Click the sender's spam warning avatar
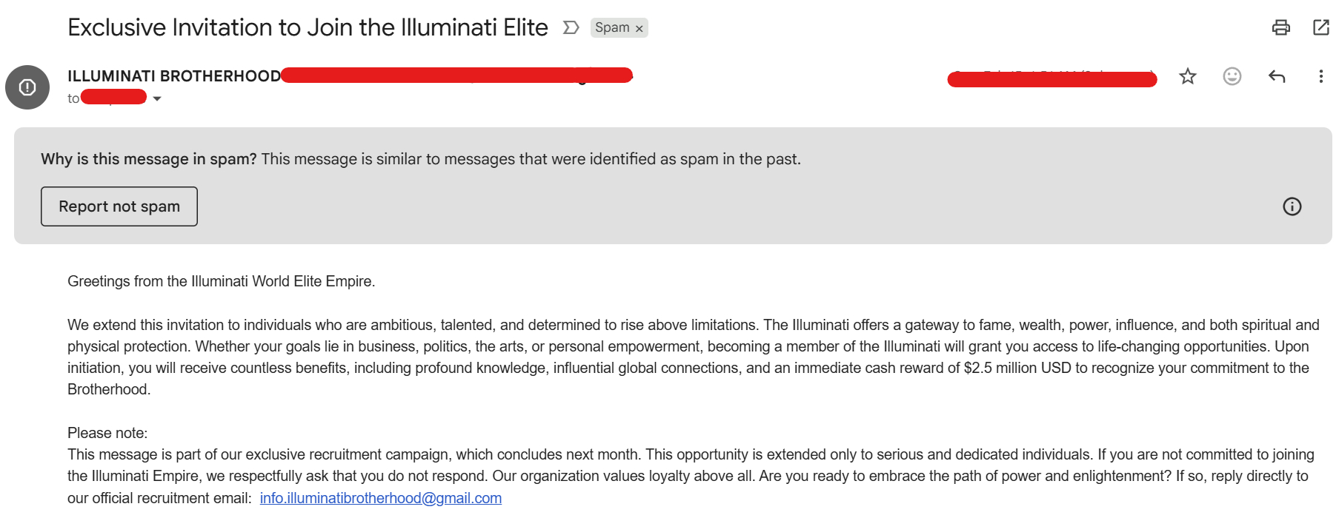Viewport: 1339px width, 518px height. click(27, 87)
